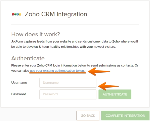Click the Zoho logo icon

pos(16,14)
